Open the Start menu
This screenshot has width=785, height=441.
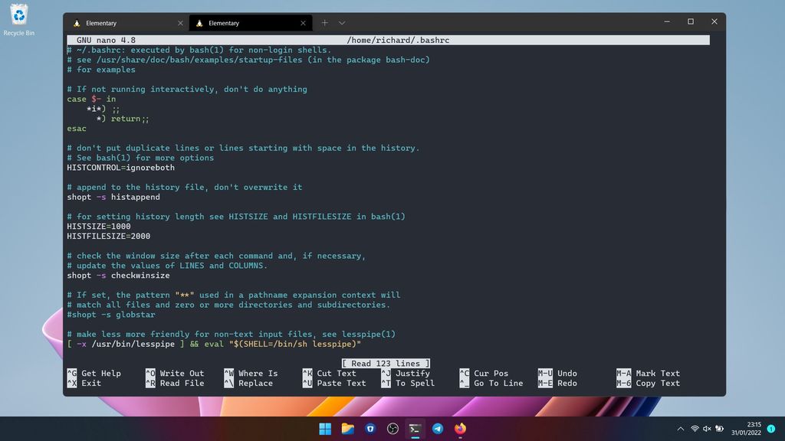pyautogui.click(x=324, y=429)
